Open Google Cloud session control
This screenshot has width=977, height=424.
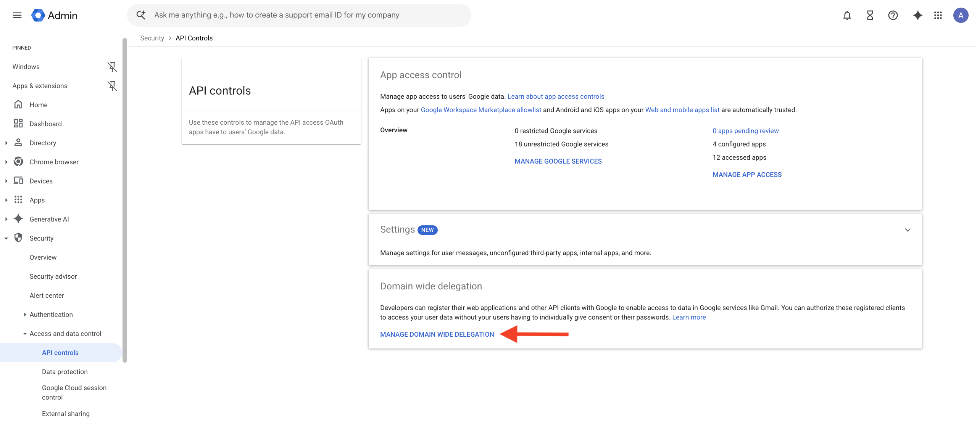(x=74, y=392)
